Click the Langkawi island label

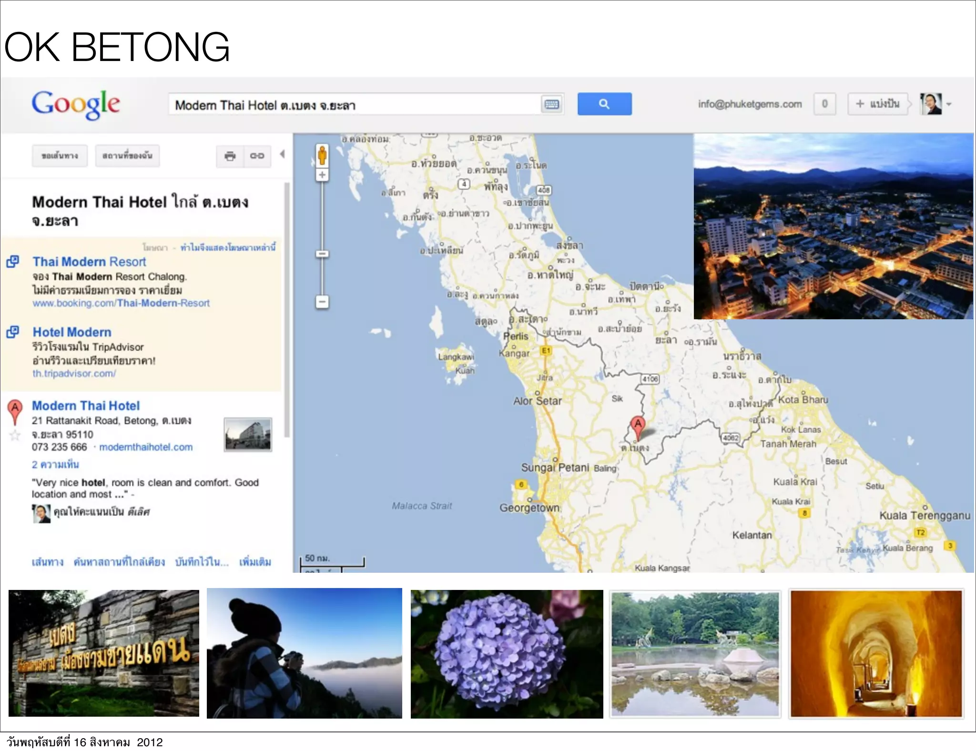tap(456, 357)
